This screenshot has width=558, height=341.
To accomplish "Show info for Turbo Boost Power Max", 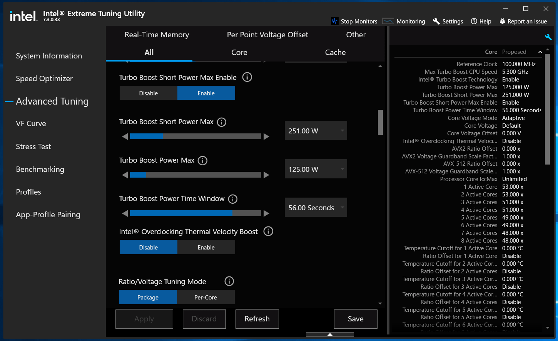I will 202,161.
